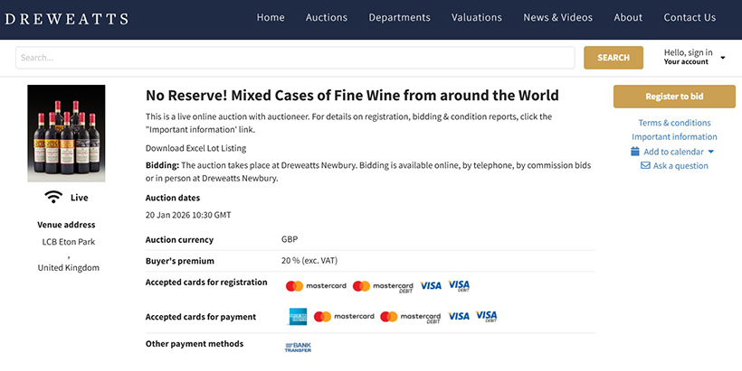
Task: Click the bold Bidding: label
Action: [162, 165]
